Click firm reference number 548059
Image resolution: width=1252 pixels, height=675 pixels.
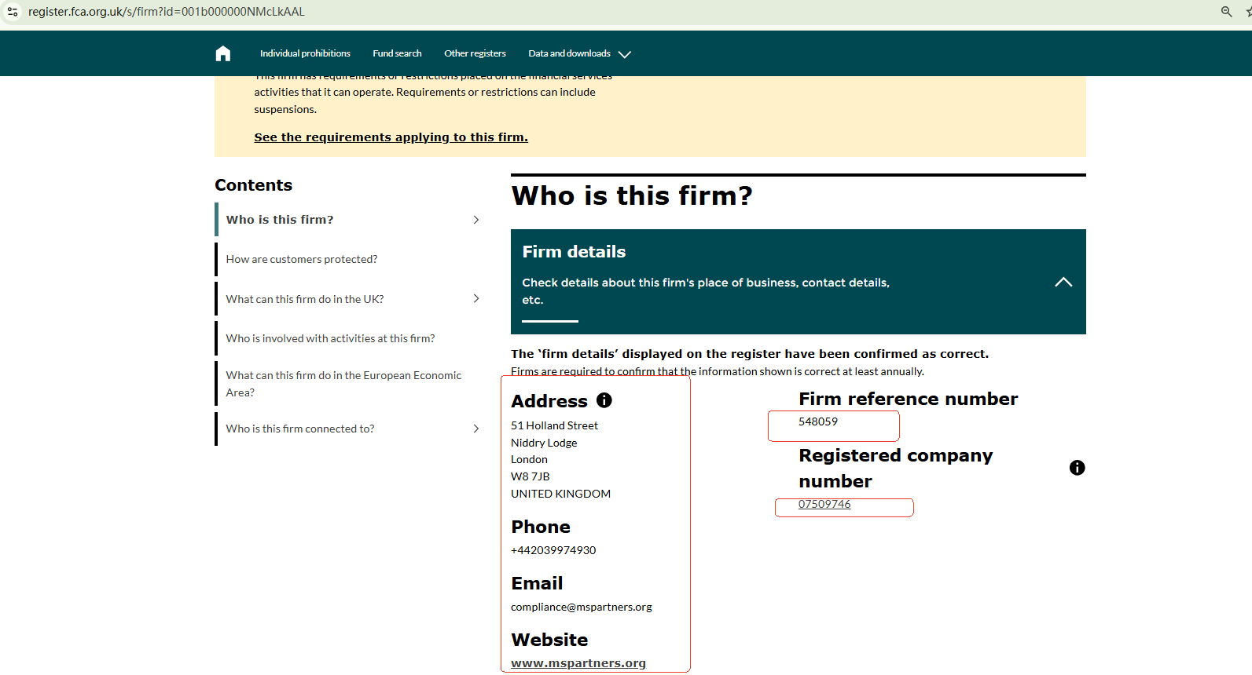[818, 421]
